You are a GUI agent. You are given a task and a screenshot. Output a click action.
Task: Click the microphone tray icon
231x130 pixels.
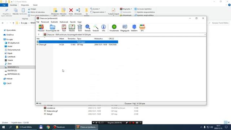[x=205, y=127]
